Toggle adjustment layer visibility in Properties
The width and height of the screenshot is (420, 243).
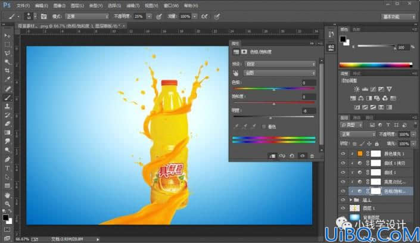tap(302, 156)
